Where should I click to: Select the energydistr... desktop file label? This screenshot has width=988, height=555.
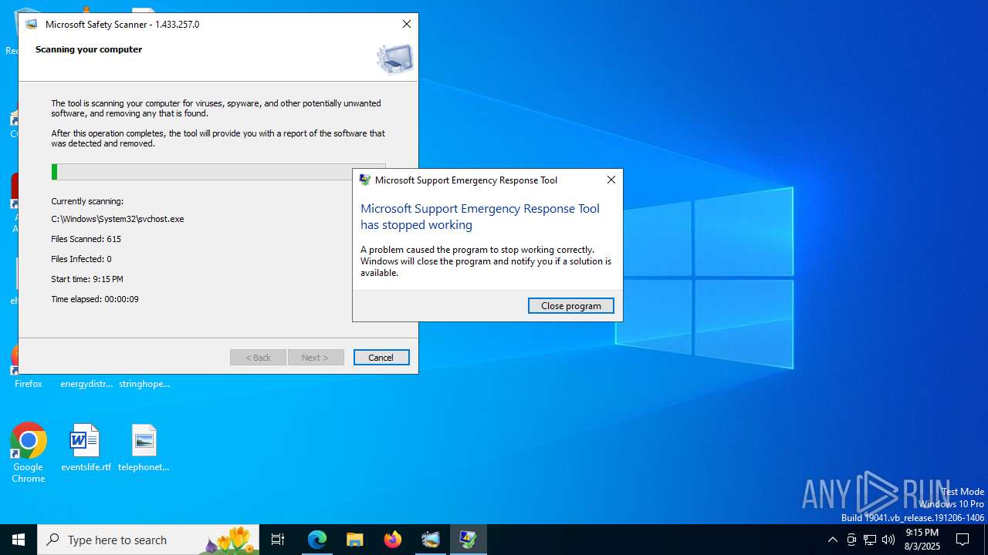pyautogui.click(x=86, y=384)
